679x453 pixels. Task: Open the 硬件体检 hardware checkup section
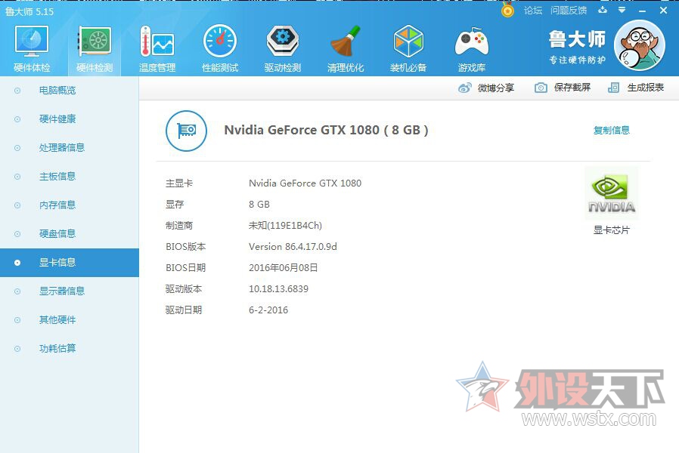pos(32,48)
